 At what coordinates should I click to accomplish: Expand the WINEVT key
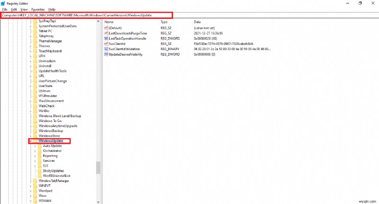coord(31,186)
